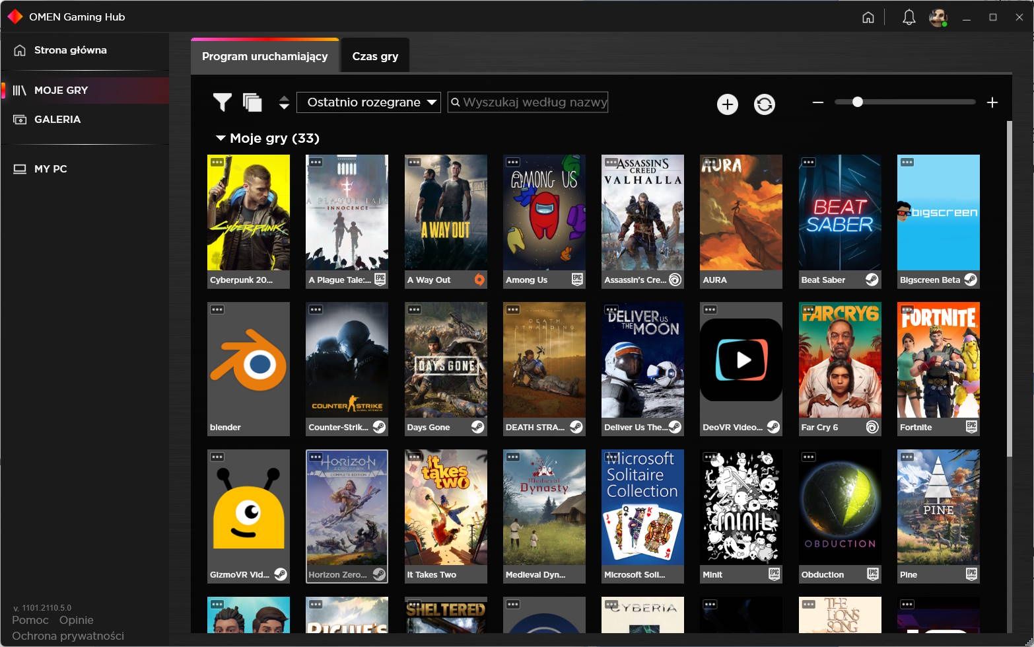Refresh the game library
Screen dimensions: 1034x647
(765, 104)
